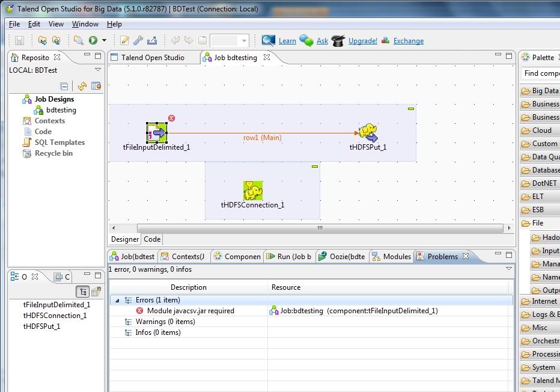Click the Ask link
560x392 pixels.
pos(322,41)
